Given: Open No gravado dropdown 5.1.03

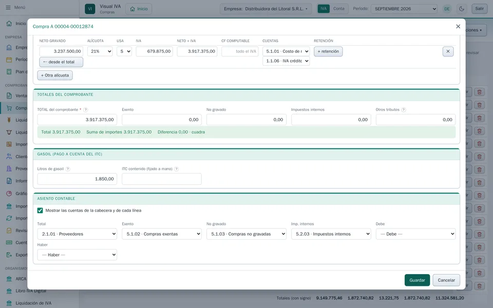Looking at the screenshot, I should [x=246, y=234].
